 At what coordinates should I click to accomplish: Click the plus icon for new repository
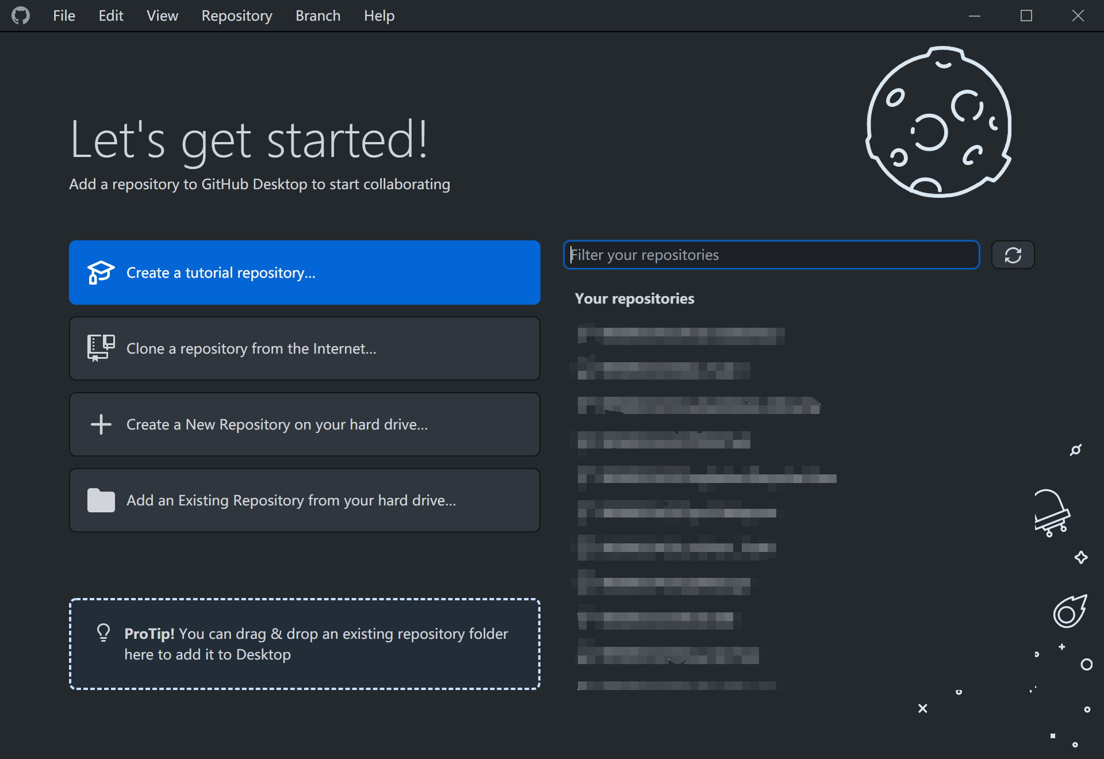(101, 424)
